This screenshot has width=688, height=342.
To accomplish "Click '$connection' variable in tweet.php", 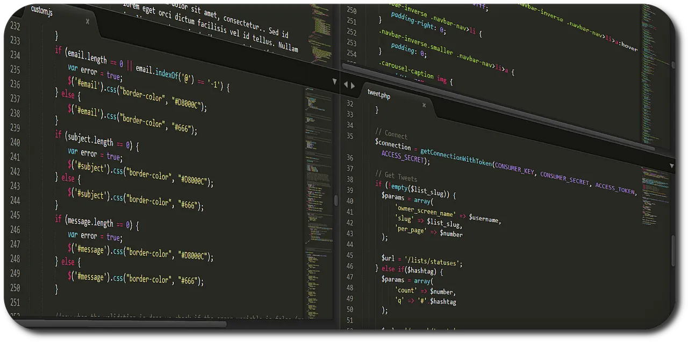I will tap(393, 143).
